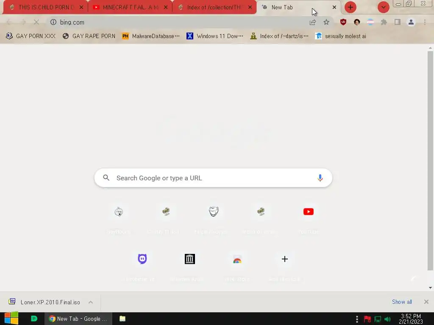Viewport: 434px width, 325px height.
Task: Open the Chrome profile avatar
Action: pos(411,22)
